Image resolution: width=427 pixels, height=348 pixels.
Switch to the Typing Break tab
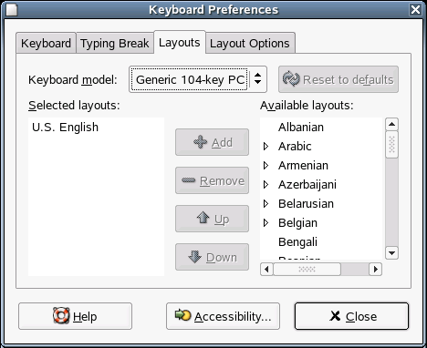(115, 43)
